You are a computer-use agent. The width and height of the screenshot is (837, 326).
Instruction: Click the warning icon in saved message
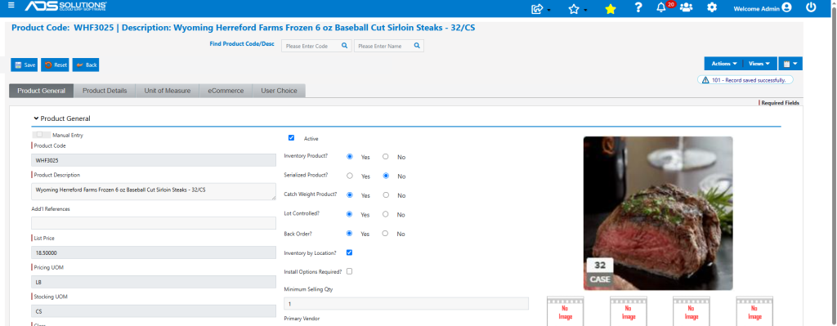click(705, 80)
